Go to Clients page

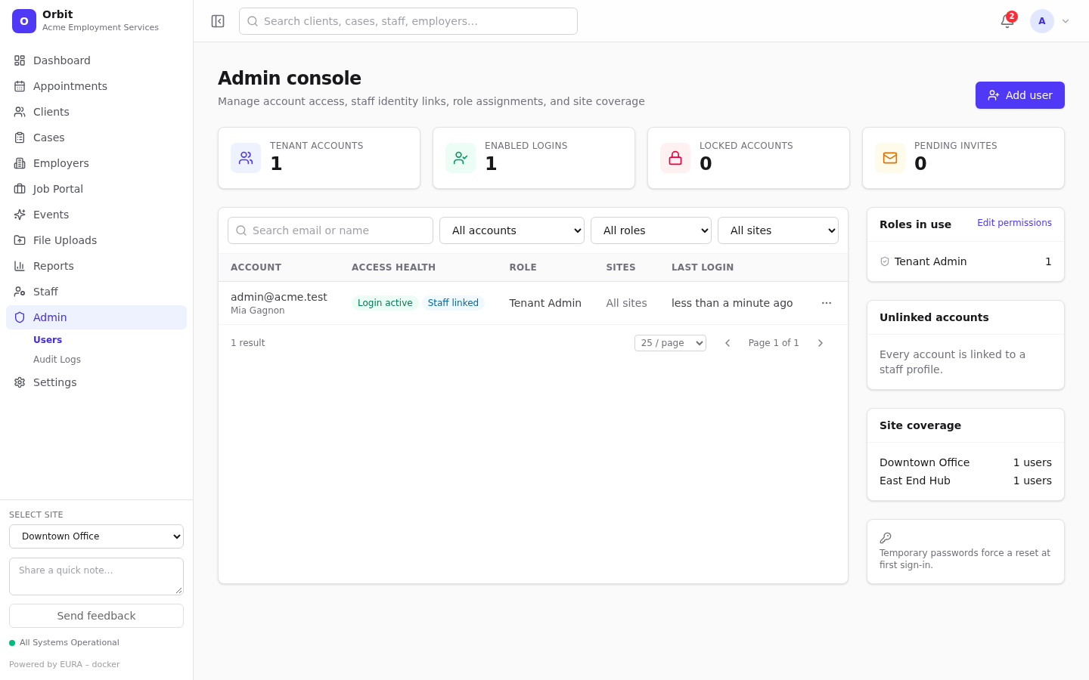(x=96, y=112)
